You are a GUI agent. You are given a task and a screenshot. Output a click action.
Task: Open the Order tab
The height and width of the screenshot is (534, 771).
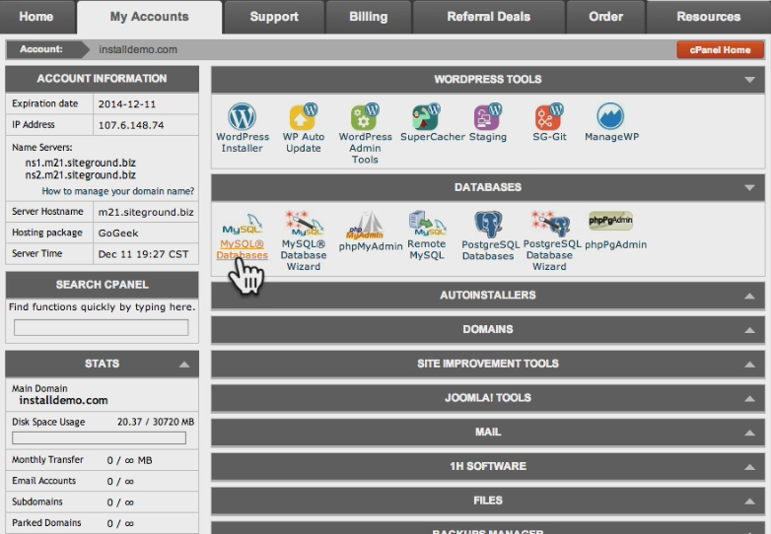pos(605,17)
